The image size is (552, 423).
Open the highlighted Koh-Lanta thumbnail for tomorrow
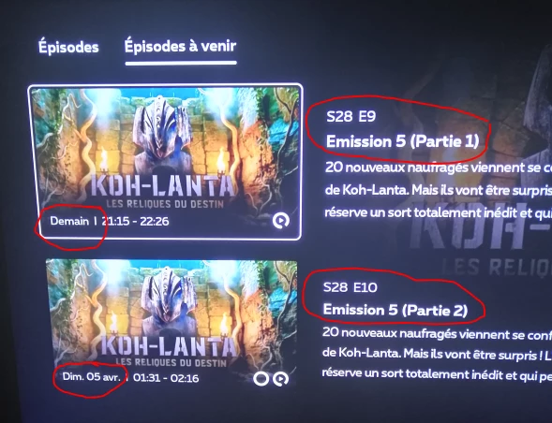pos(165,162)
